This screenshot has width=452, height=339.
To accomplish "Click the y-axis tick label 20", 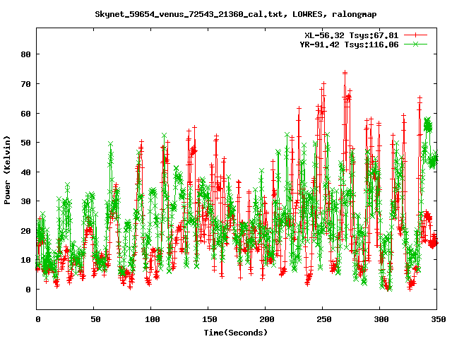I will pos(25,231).
